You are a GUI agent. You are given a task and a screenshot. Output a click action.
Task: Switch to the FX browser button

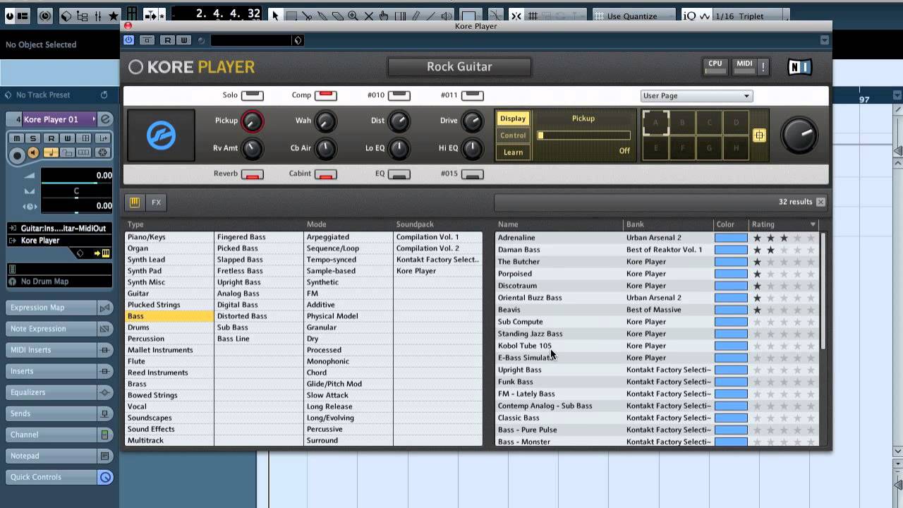click(x=156, y=202)
